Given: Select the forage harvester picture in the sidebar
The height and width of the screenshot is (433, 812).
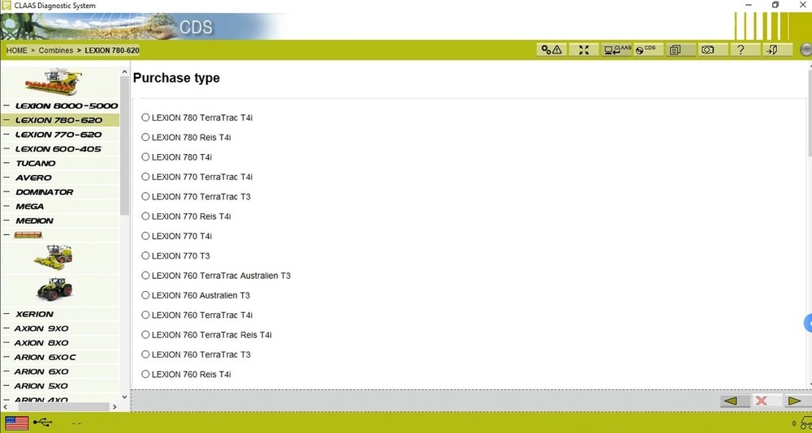Looking at the screenshot, I should (x=54, y=257).
